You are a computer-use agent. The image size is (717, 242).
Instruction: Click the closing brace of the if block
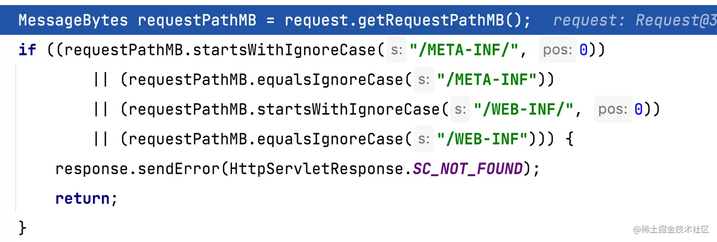tap(23, 228)
